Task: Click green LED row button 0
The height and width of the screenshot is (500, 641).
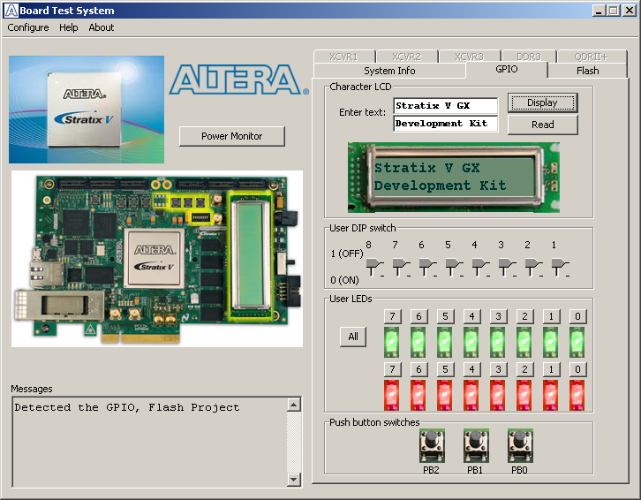Action: click(577, 316)
